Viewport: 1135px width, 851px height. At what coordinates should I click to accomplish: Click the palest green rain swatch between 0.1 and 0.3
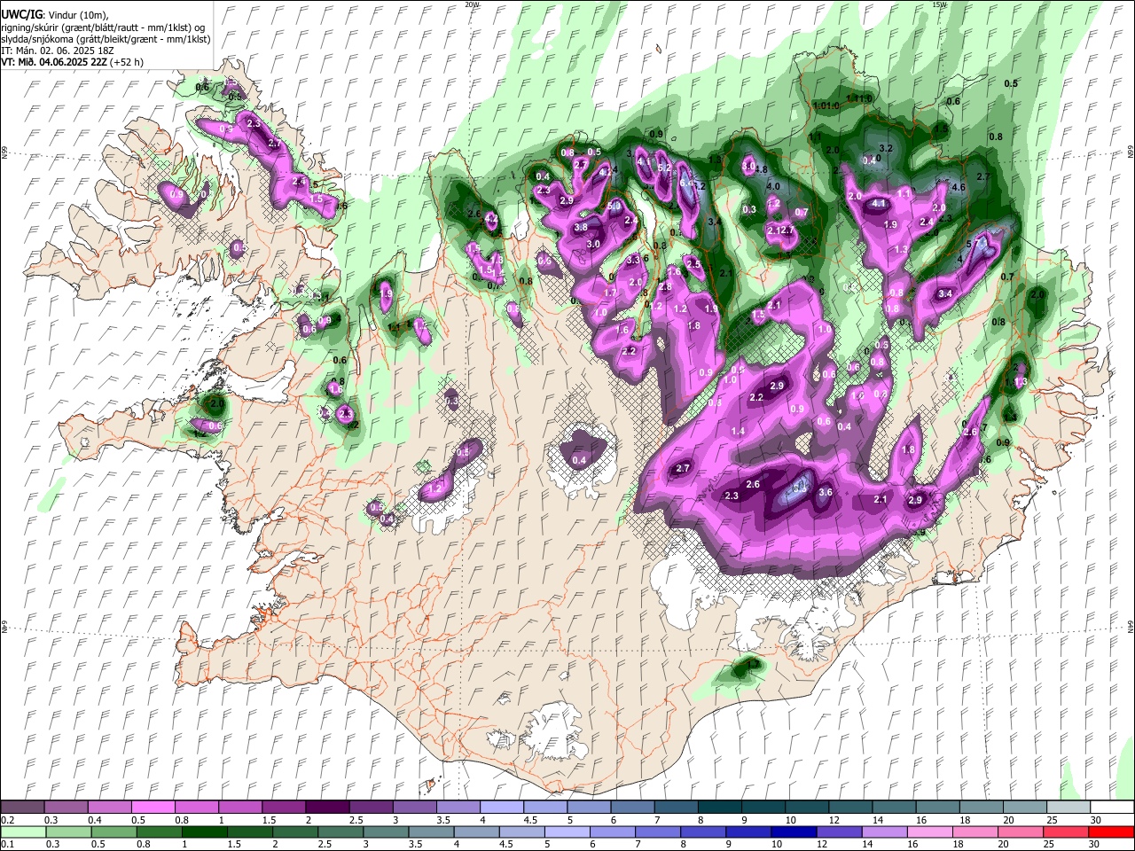22,831
